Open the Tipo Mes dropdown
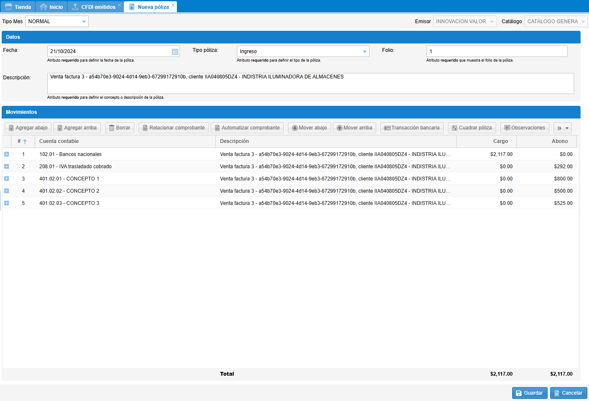This screenshot has height=401, width=589. 84,22
